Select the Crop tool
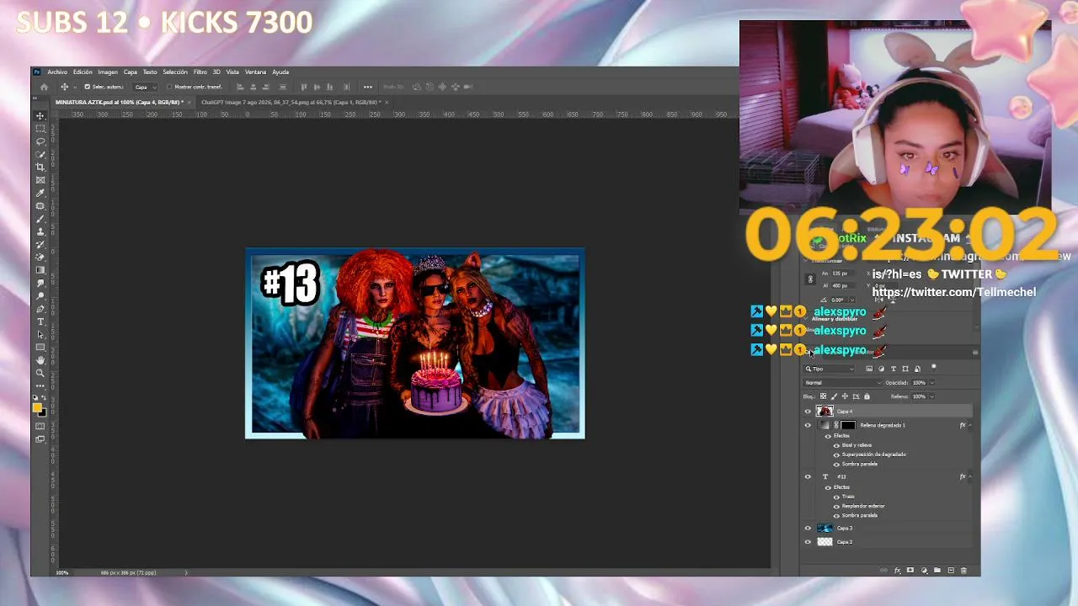This screenshot has width=1078, height=606. pos(40,167)
